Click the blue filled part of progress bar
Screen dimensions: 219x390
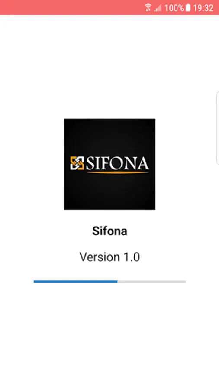click(x=75, y=282)
